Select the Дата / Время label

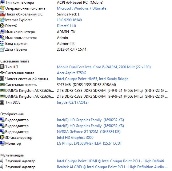[x=16, y=49]
